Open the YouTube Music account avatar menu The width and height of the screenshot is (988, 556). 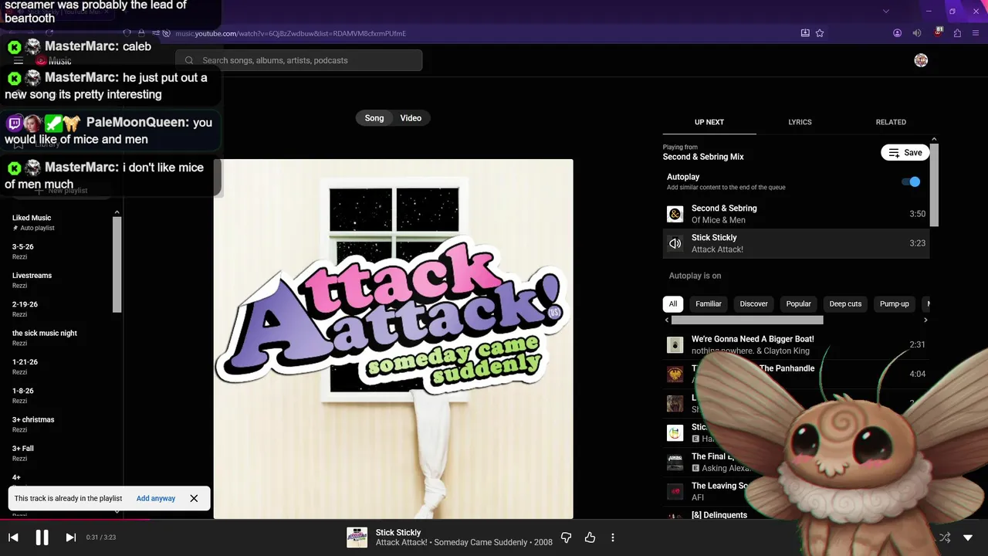(x=921, y=60)
